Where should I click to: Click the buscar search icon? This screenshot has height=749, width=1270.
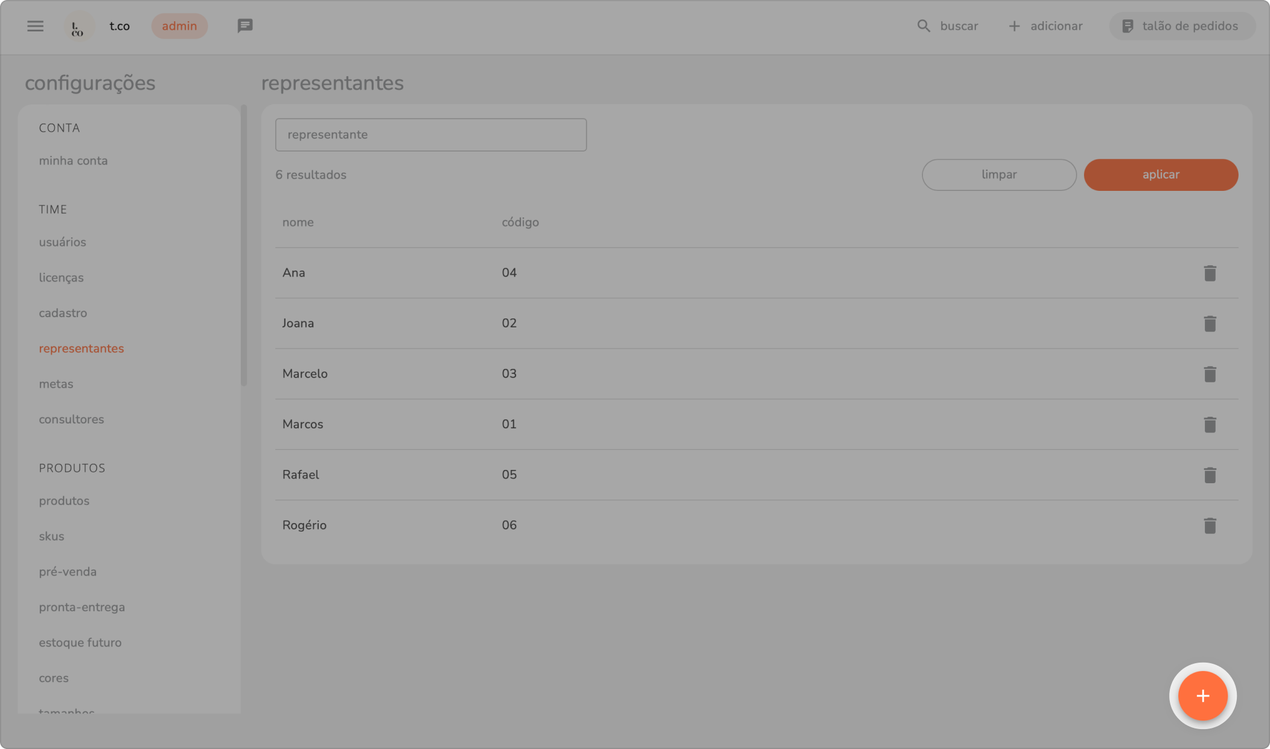924,26
